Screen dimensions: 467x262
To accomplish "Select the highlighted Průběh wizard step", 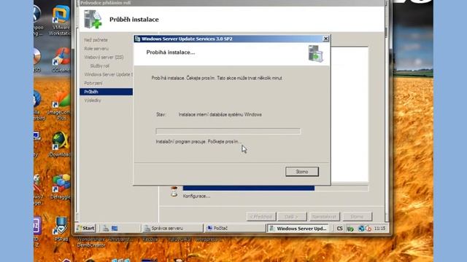I will coord(106,92).
